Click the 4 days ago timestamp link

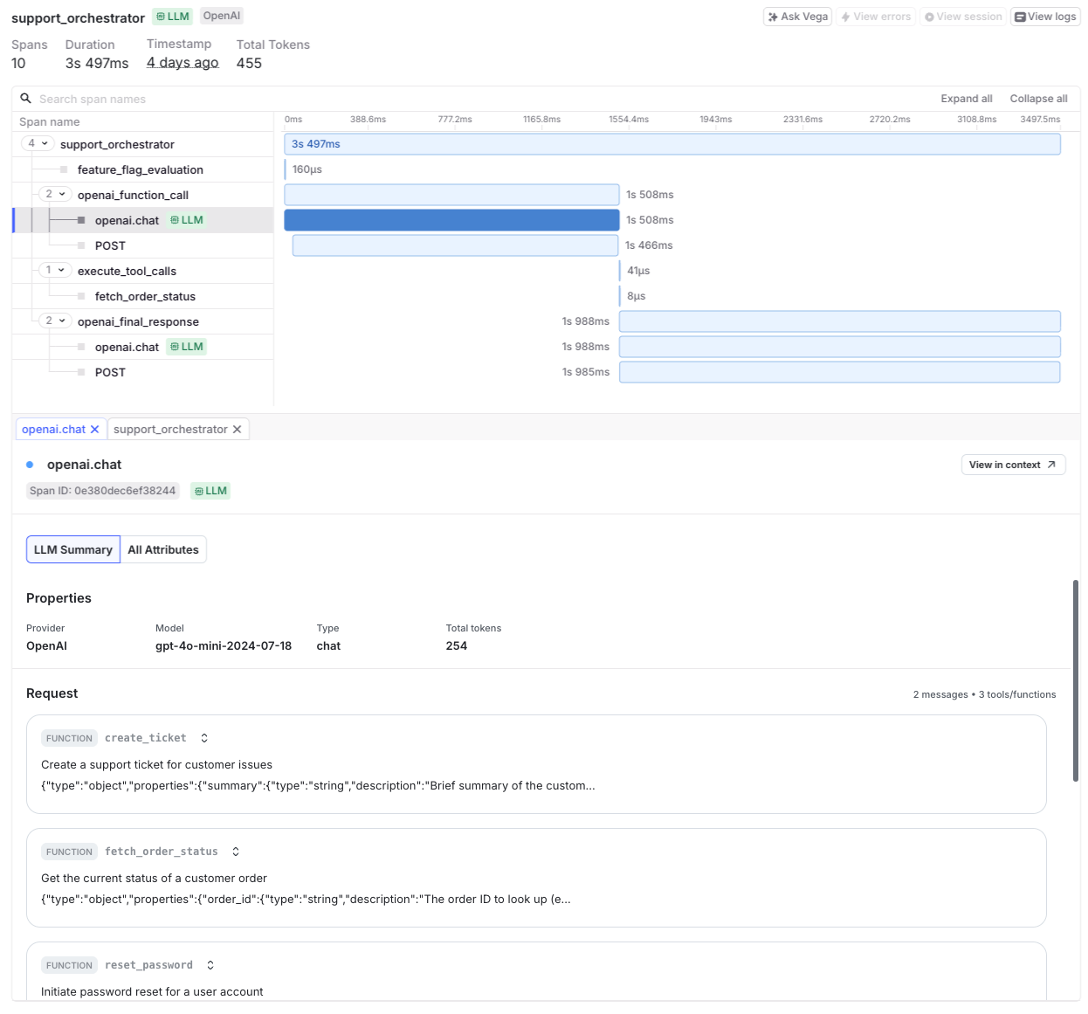pyautogui.click(x=182, y=62)
